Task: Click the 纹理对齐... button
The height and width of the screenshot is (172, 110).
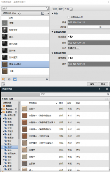Action: click(x=74, y=48)
